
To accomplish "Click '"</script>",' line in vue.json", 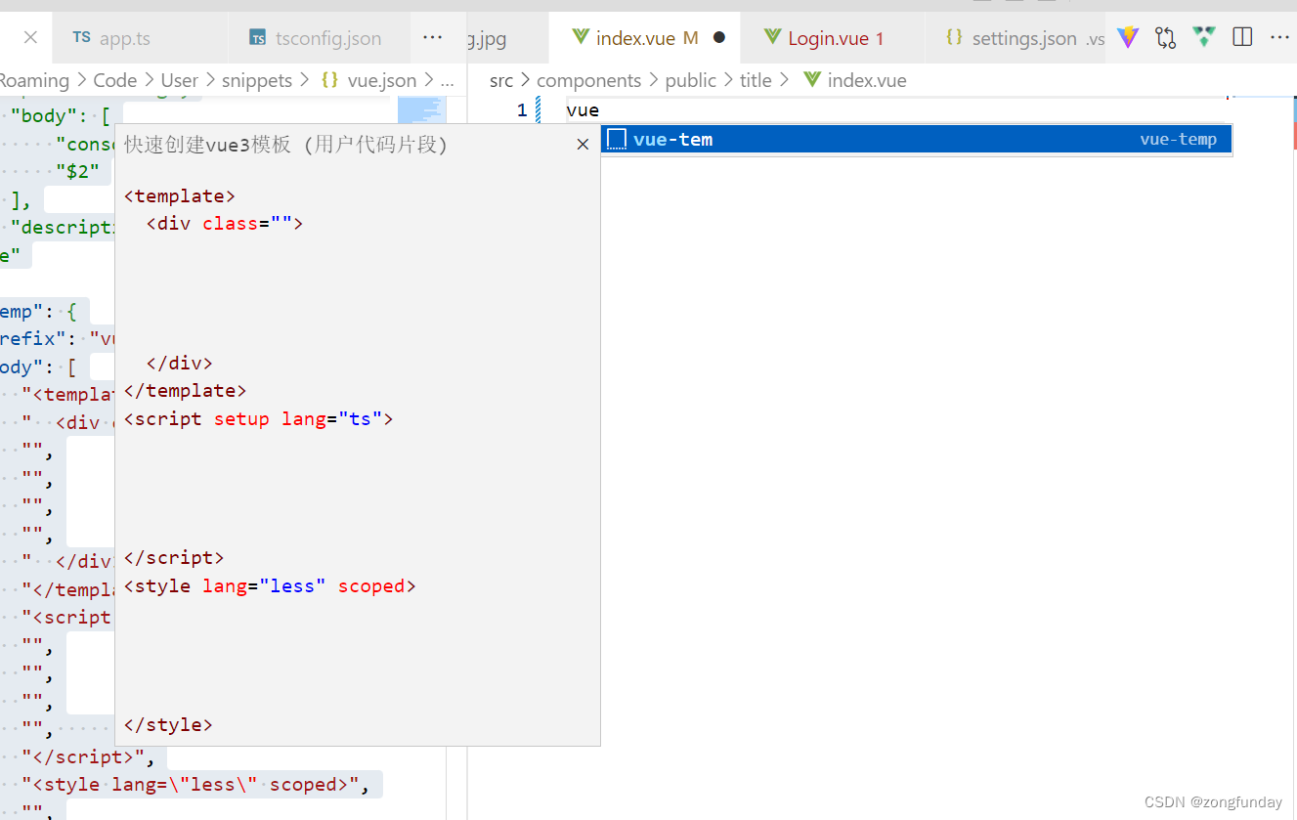I will tap(89, 756).
